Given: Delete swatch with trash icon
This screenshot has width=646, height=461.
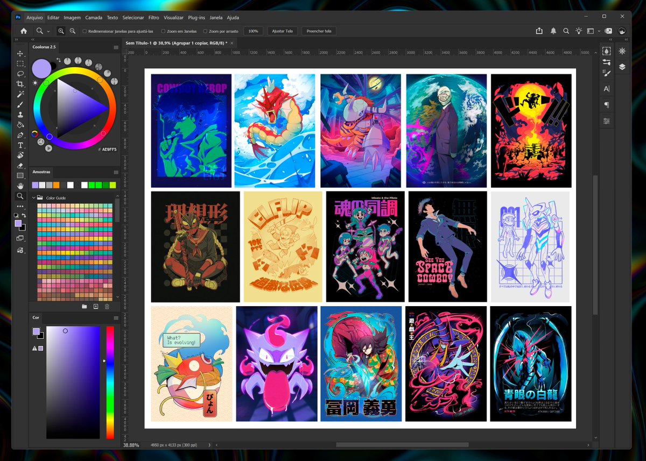Looking at the screenshot, I should 107,306.
